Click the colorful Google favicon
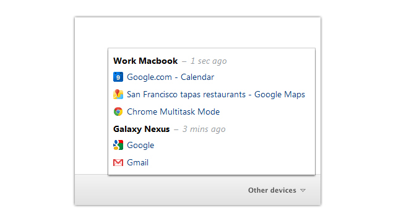 coord(118,145)
